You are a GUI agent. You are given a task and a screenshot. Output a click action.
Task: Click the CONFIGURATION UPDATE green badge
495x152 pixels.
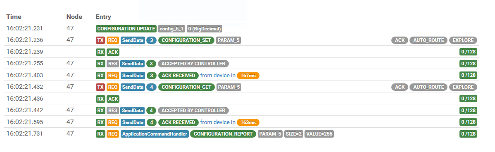point(126,29)
